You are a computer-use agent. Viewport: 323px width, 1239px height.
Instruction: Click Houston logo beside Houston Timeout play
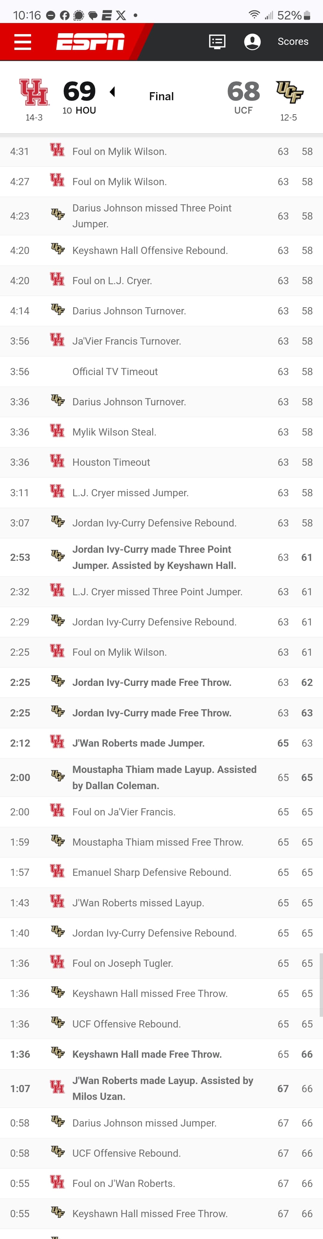(57, 461)
